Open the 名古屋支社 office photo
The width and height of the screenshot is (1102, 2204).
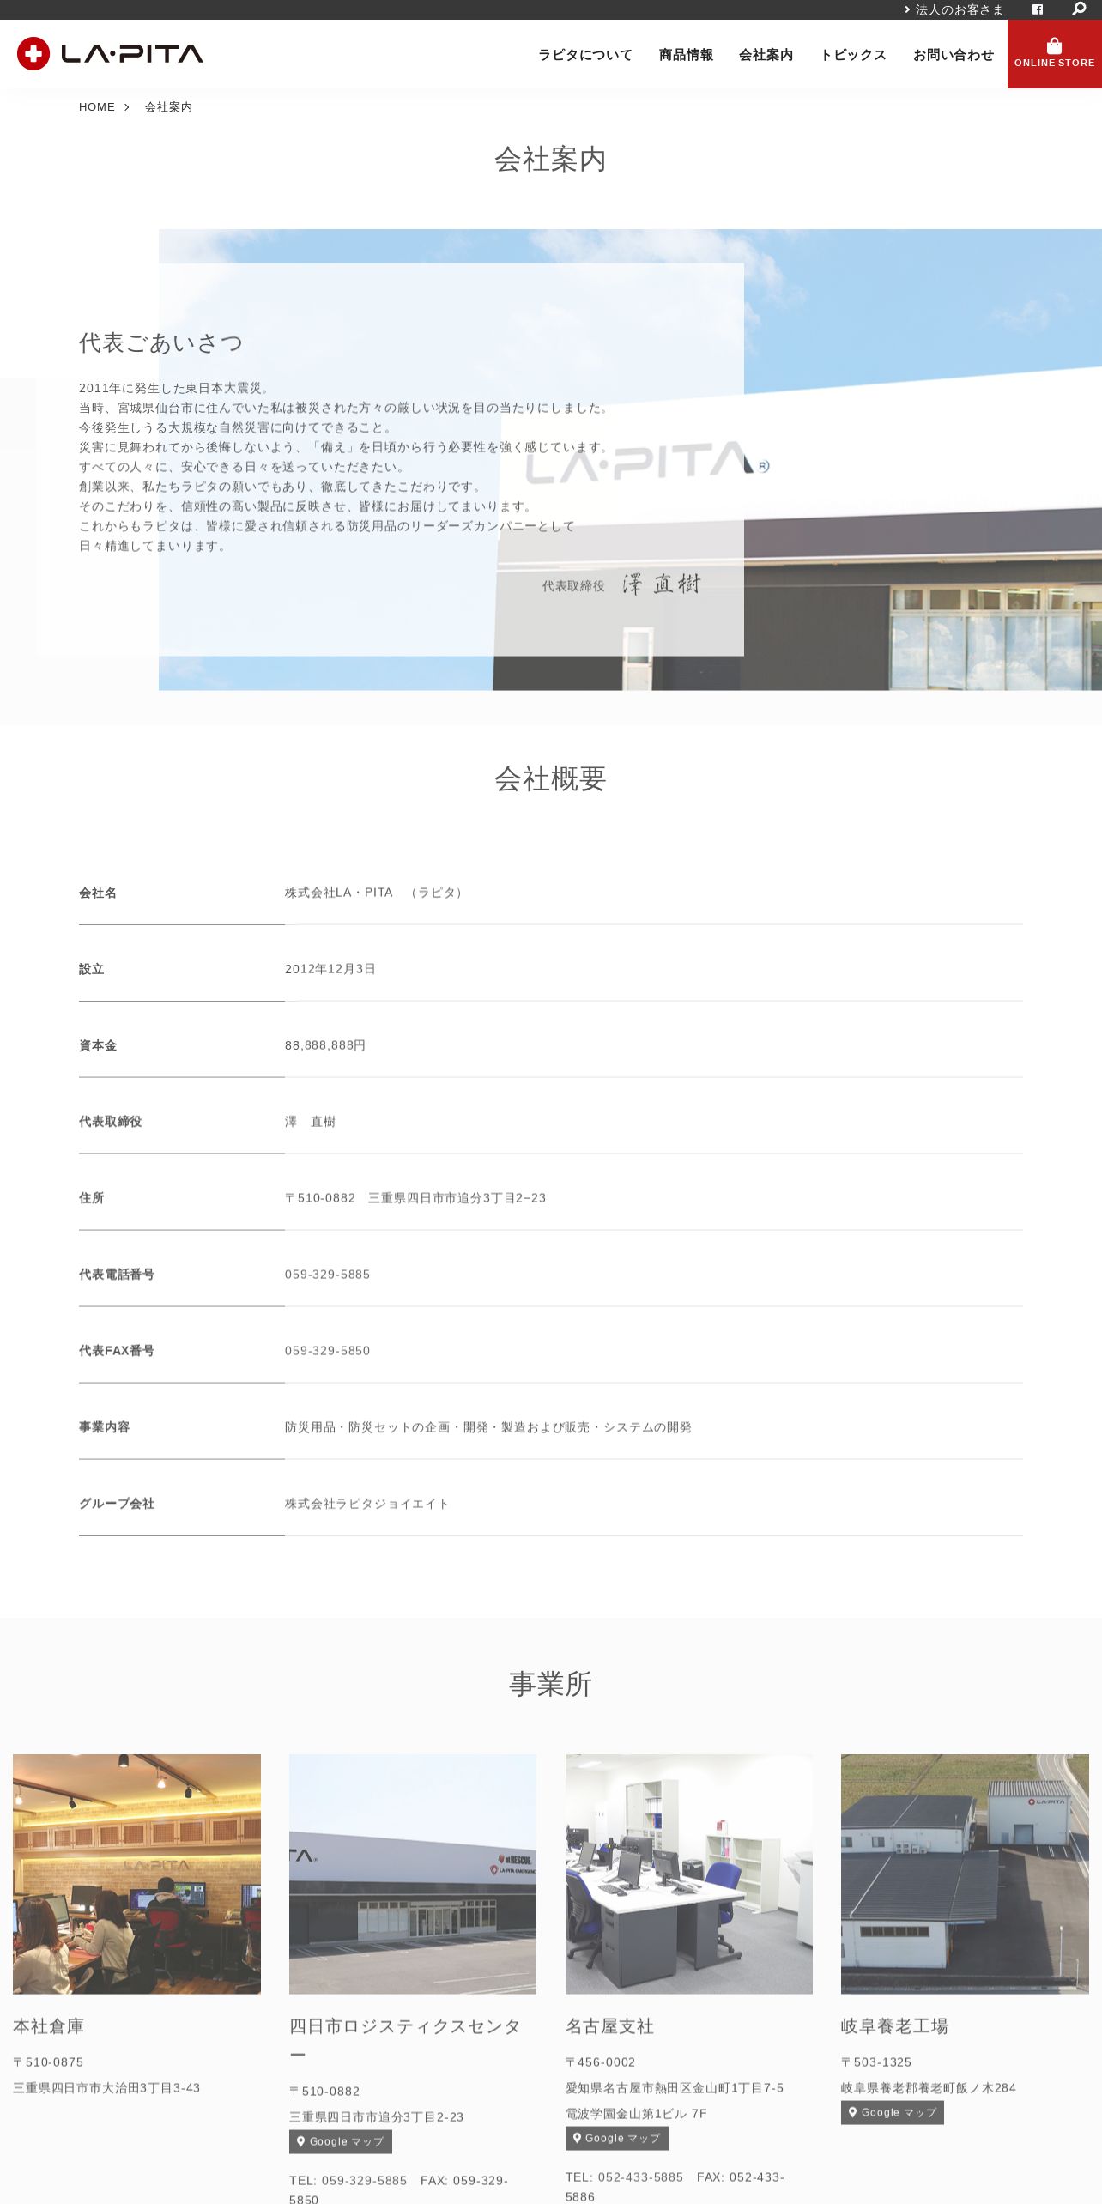pos(689,1874)
